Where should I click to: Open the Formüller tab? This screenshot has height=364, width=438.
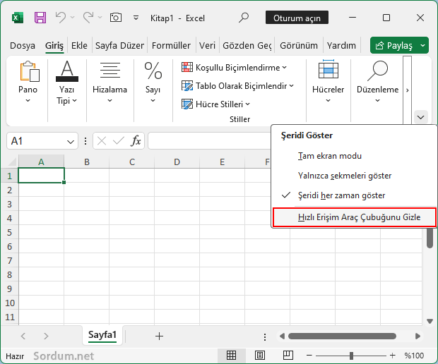171,45
